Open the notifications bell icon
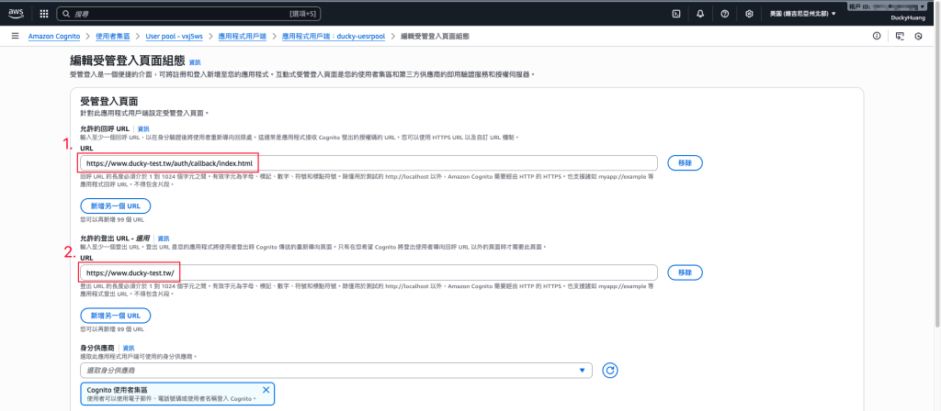The image size is (941, 411). [x=700, y=13]
